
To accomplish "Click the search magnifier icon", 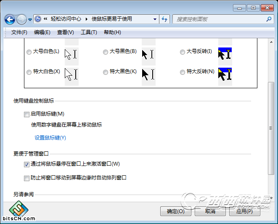I will tap(269, 19).
